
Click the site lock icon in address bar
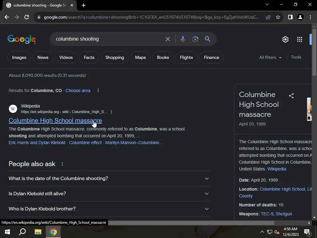pos(39,17)
